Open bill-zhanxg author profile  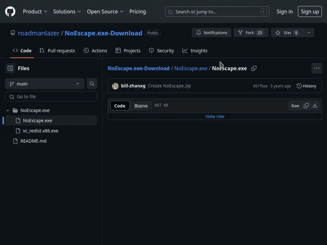[x=133, y=86]
